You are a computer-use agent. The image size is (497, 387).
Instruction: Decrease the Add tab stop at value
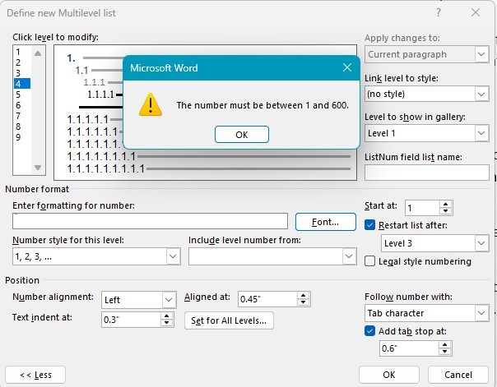[445, 352]
